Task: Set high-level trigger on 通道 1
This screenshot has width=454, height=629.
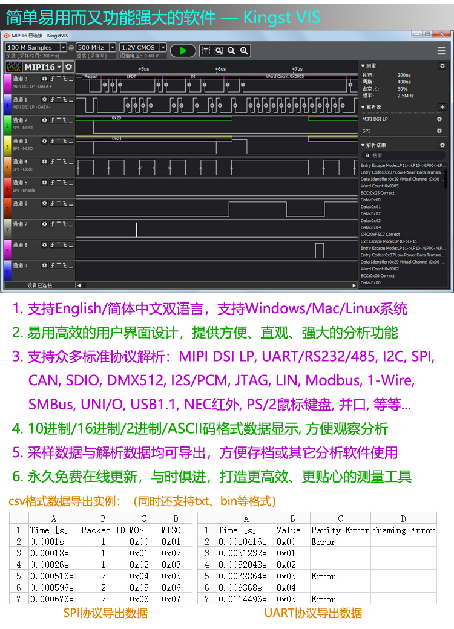Action: [x=58, y=99]
